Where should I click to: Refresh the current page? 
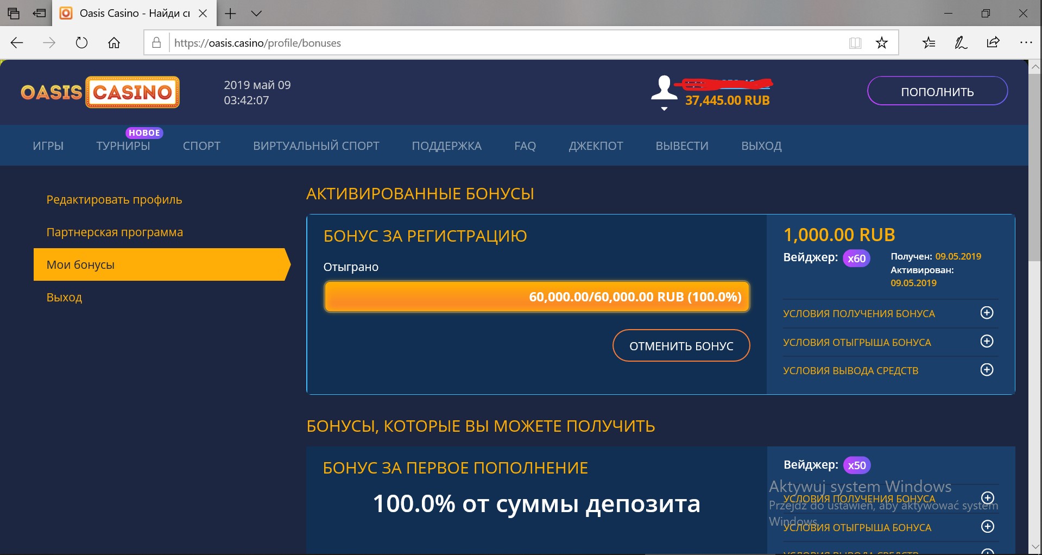[x=81, y=42]
